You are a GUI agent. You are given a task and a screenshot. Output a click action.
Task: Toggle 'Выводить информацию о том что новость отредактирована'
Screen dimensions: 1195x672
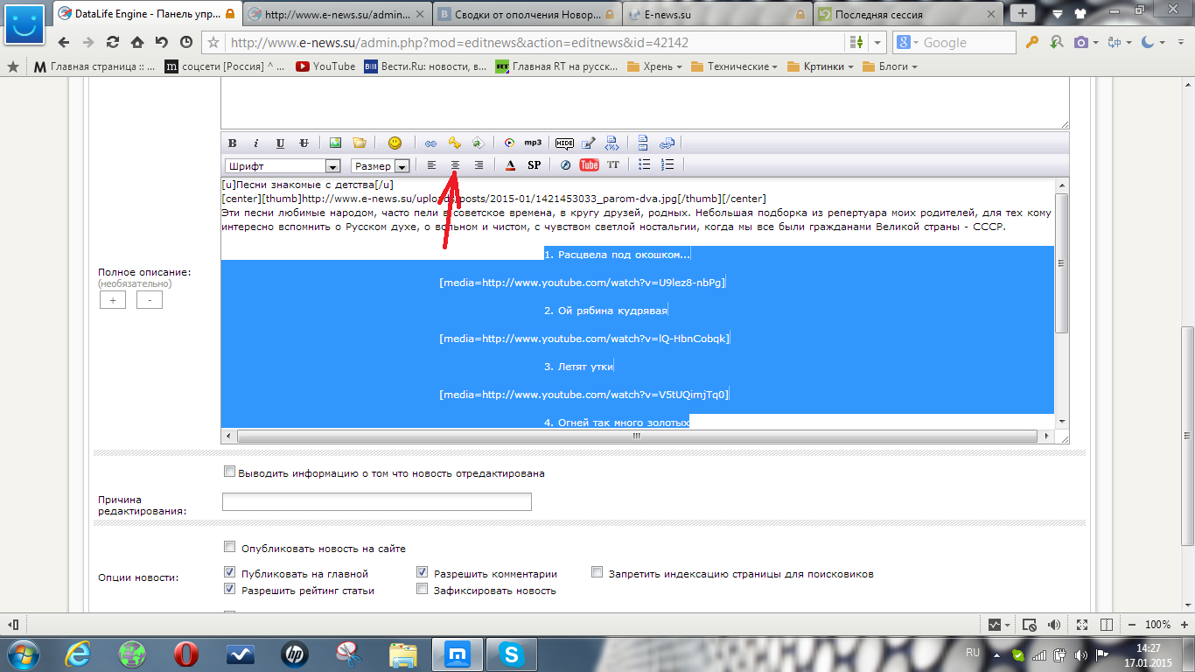230,472
